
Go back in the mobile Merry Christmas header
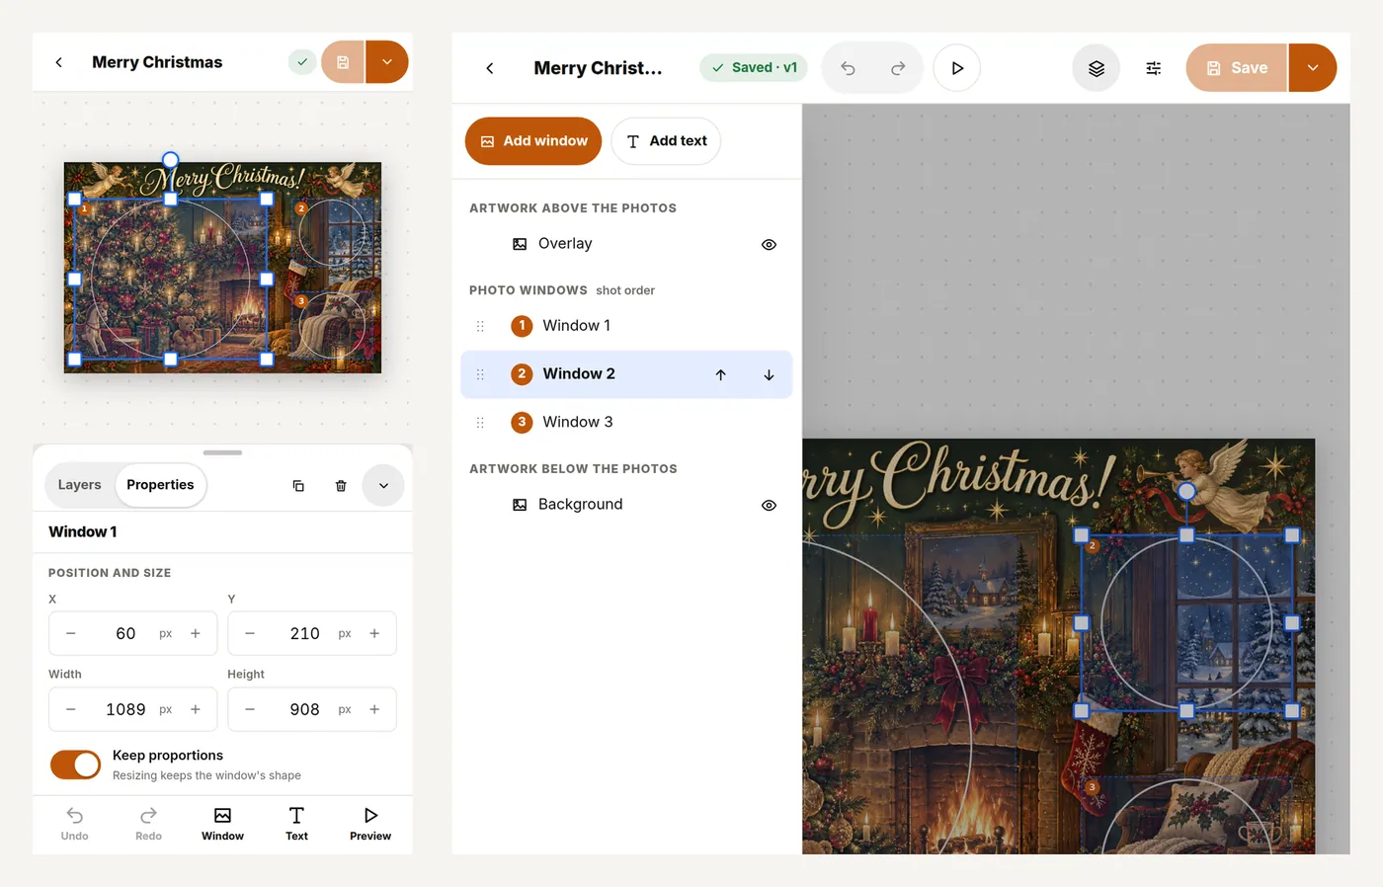[x=59, y=62]
